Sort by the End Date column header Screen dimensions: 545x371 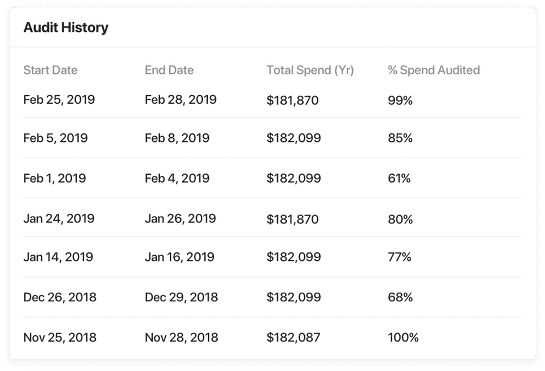click(169, 70)
